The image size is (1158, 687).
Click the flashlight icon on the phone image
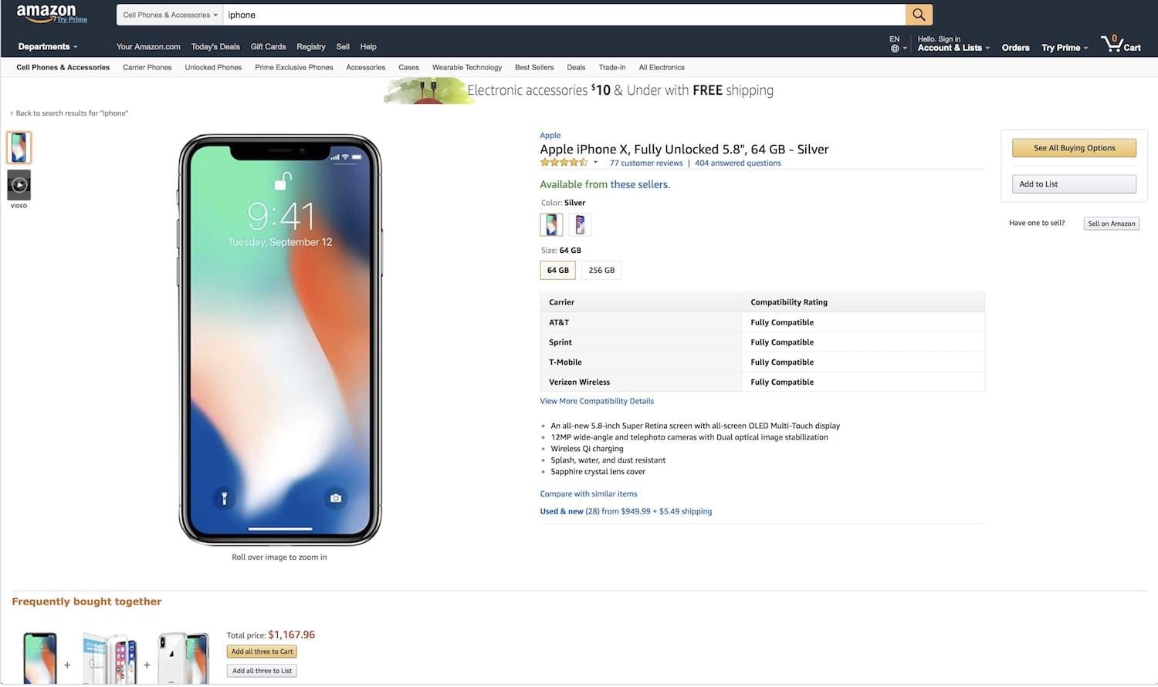pyautogui.click(x=224, y=499)
